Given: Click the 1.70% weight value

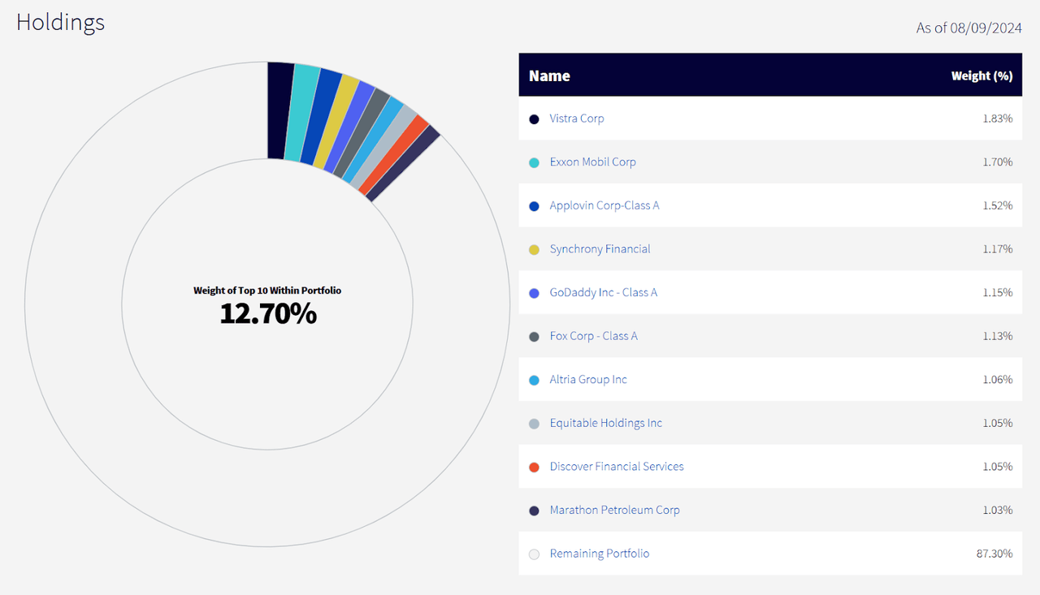Looking at the screenshot, I should (997, 162).
